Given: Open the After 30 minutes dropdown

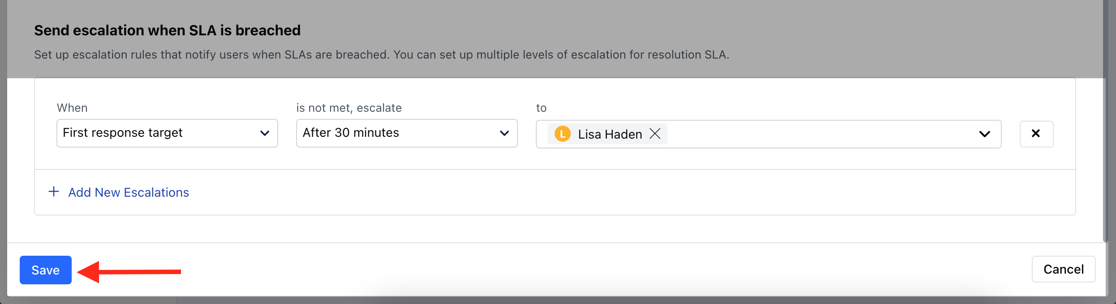Looking at the screenshot, I should [407, 133].
